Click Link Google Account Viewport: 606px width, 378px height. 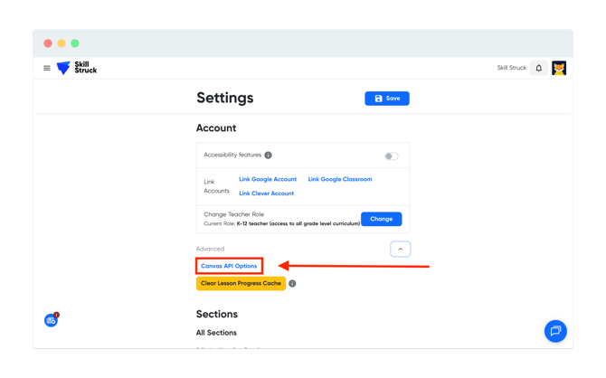pos(268,179)
